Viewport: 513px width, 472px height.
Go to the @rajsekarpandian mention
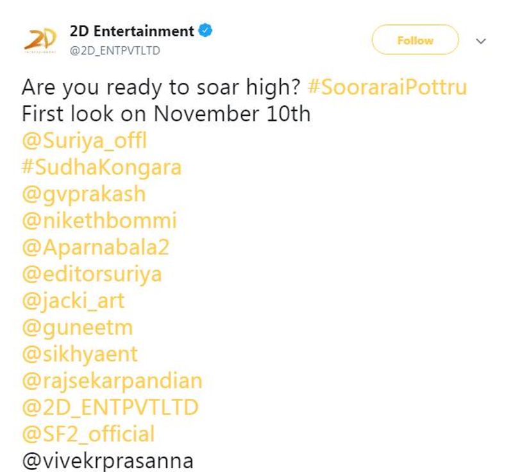(x=112, y=381)
